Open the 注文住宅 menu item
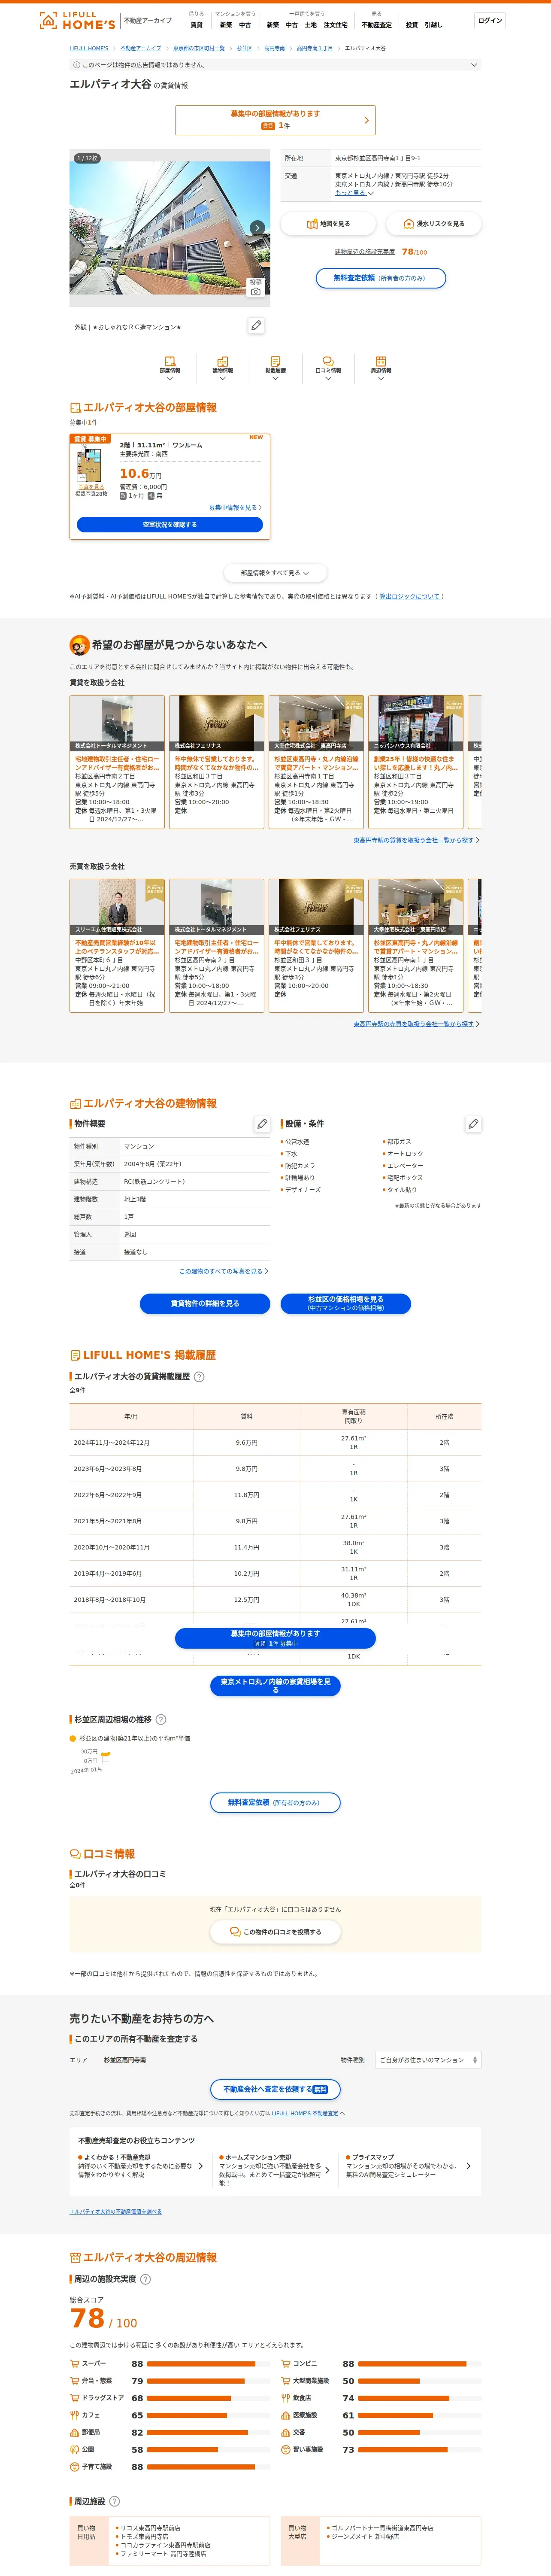The image size is (551, 2576). coord(335,25)
